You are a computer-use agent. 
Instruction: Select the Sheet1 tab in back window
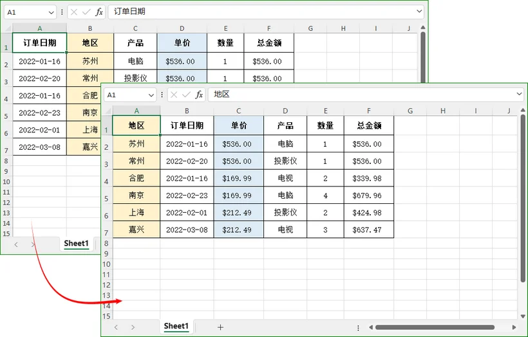[x=77, y=244]
